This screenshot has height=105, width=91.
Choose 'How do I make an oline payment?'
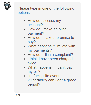(47, 31)
